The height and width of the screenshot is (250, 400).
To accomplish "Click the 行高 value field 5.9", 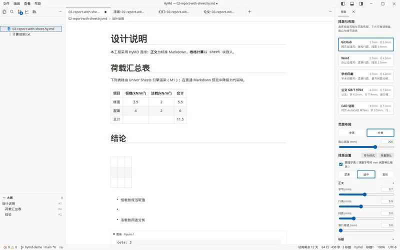I will coord(387,201).
